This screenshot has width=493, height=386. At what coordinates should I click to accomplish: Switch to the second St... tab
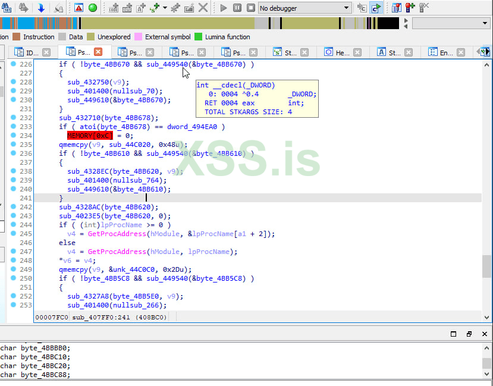395,52
